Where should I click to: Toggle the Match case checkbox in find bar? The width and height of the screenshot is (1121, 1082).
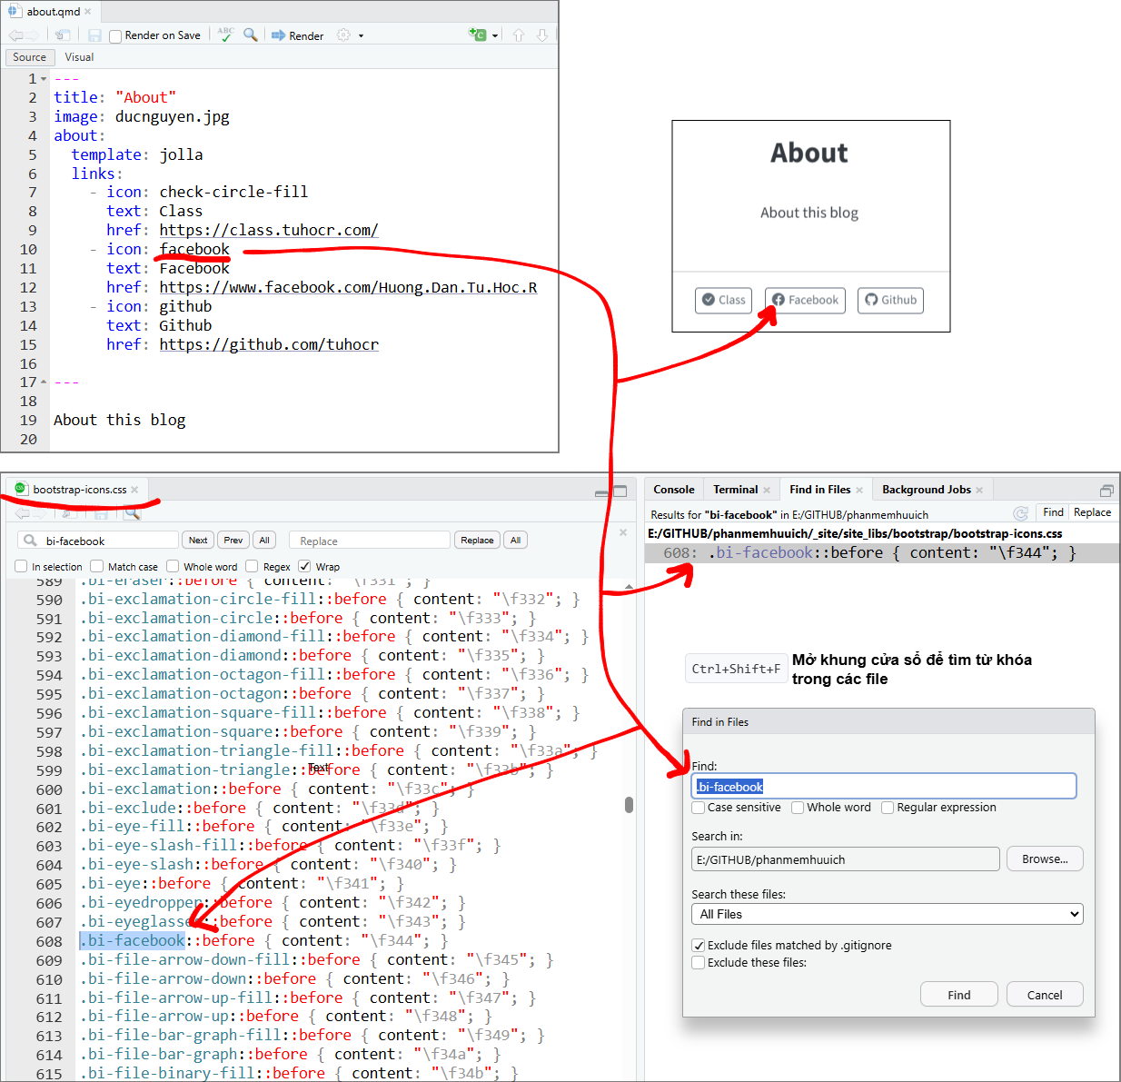(97, 566)
